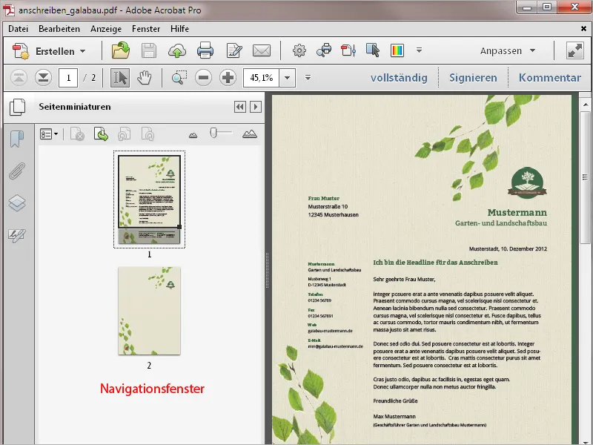Zoom in with the plus button

(x=228, y=78)
